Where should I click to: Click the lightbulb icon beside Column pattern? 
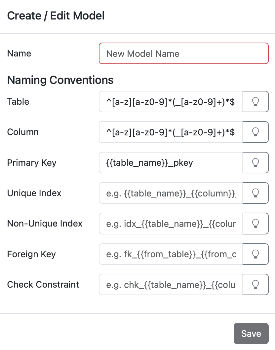point(255,132)
